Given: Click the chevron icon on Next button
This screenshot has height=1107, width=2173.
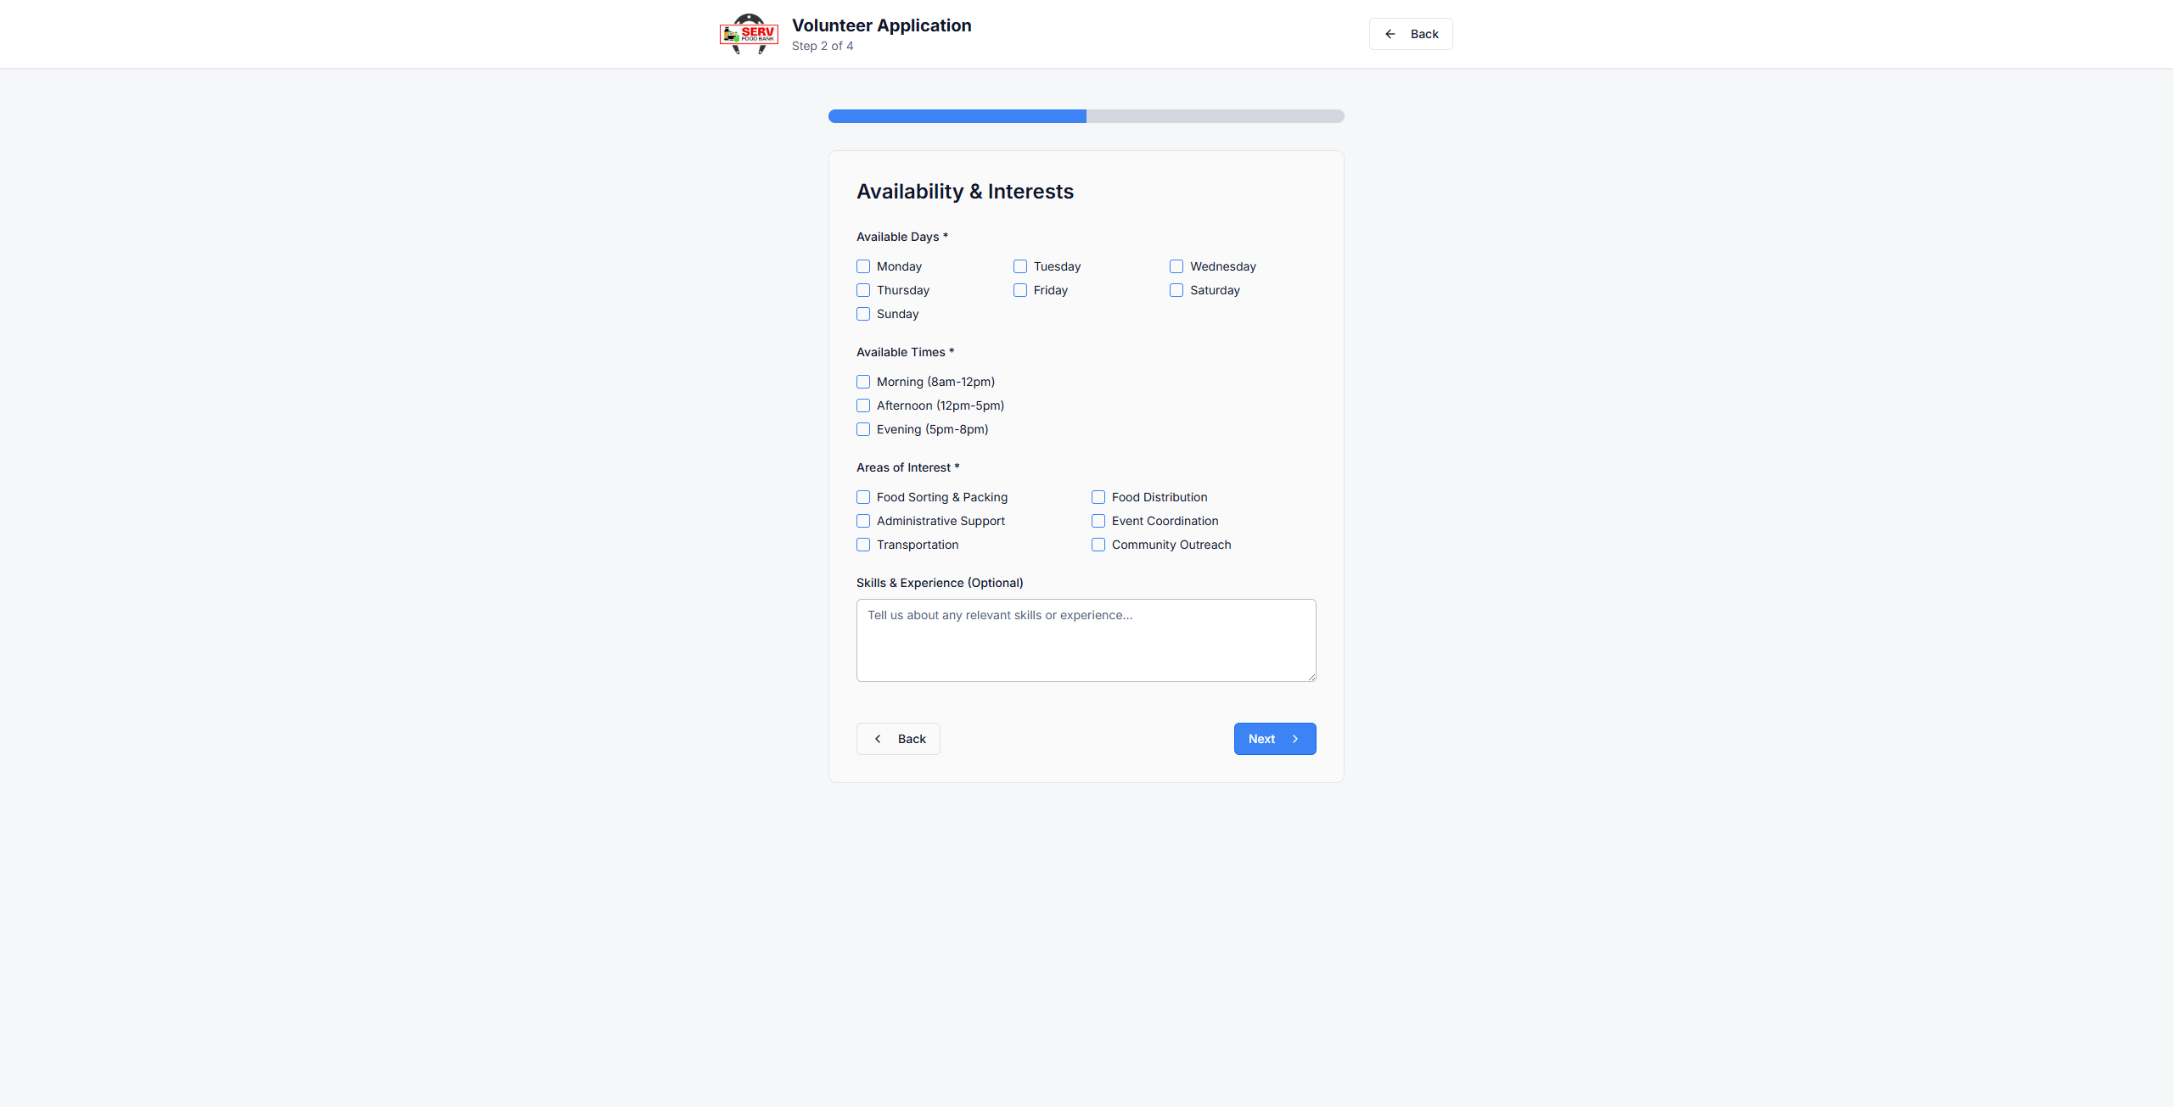Looking at the screenshot, I should 1295,739.
